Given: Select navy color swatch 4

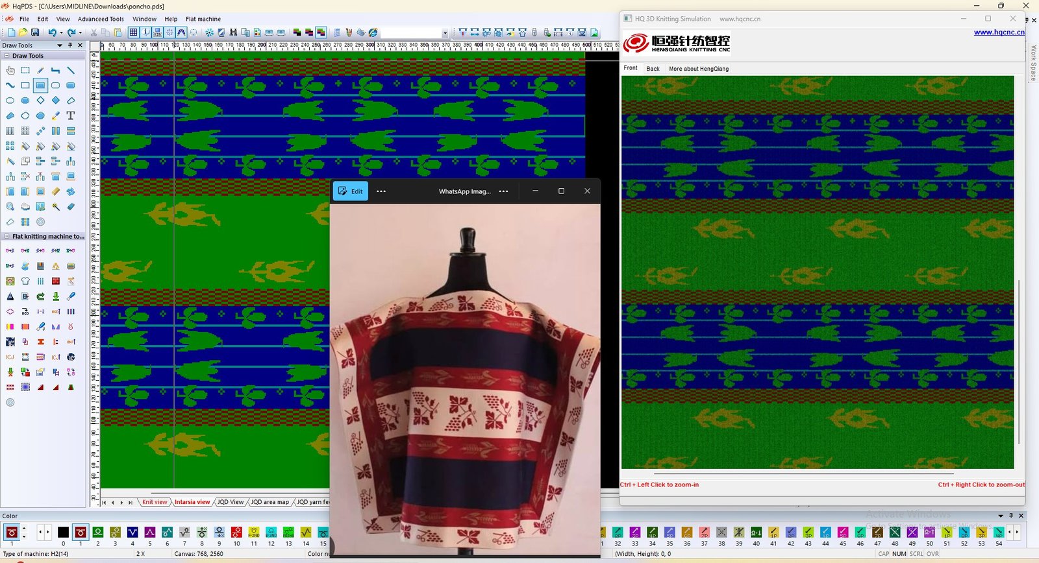Looking at the screenshot, I should (132, 533).
